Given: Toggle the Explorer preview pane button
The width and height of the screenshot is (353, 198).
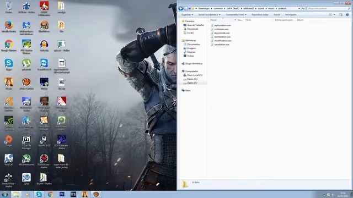Looking at the screenshot, I should click(341, 15).
